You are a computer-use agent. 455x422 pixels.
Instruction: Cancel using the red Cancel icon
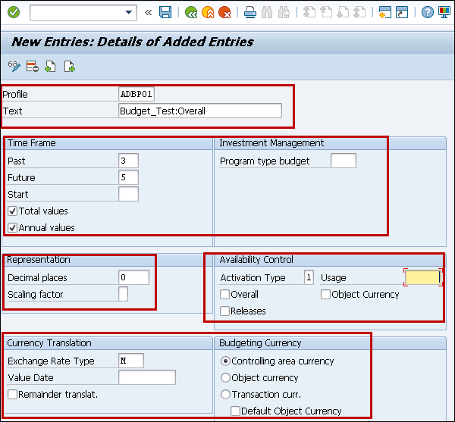(x=224, y=12)
